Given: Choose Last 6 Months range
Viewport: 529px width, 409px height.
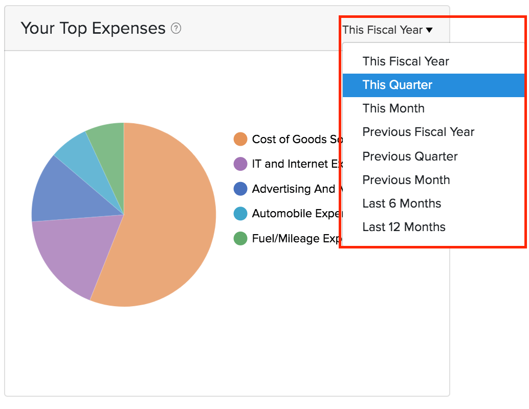Looking at the screenshot, I should [402, 203].
